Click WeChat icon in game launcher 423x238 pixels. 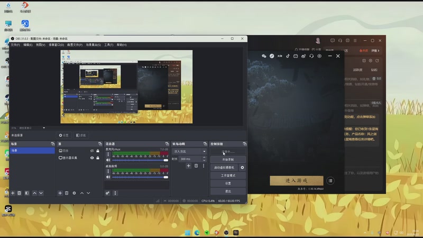[x=264, y=56]
